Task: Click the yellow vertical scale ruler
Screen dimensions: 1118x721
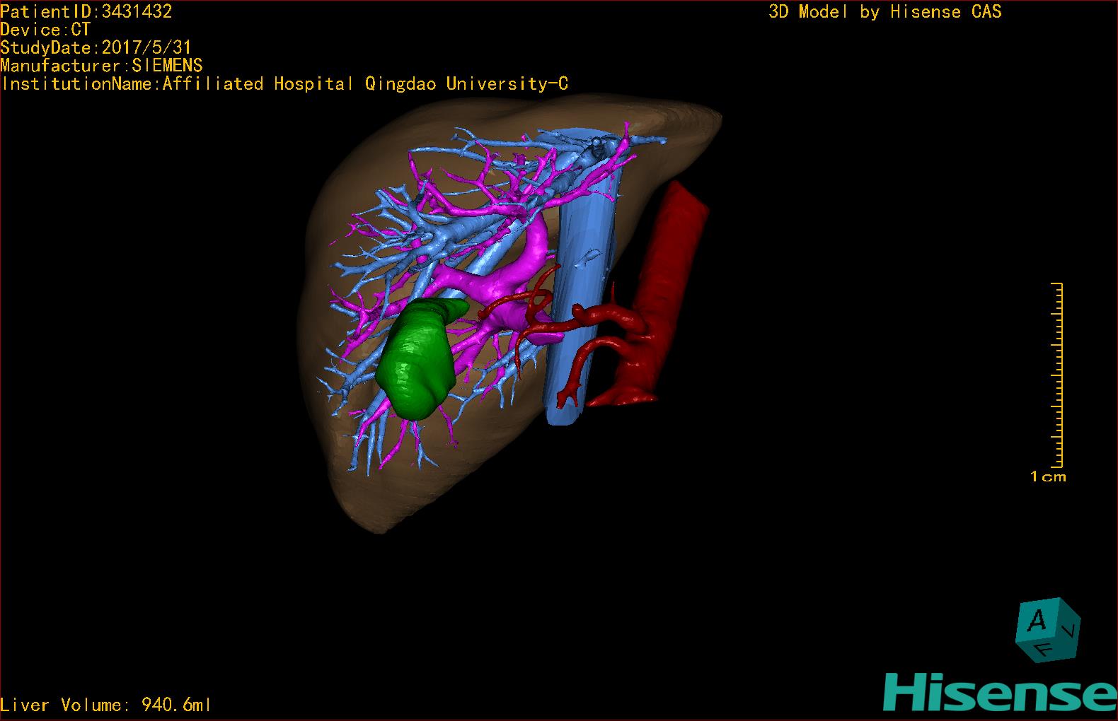Action: coord(1058,375)
